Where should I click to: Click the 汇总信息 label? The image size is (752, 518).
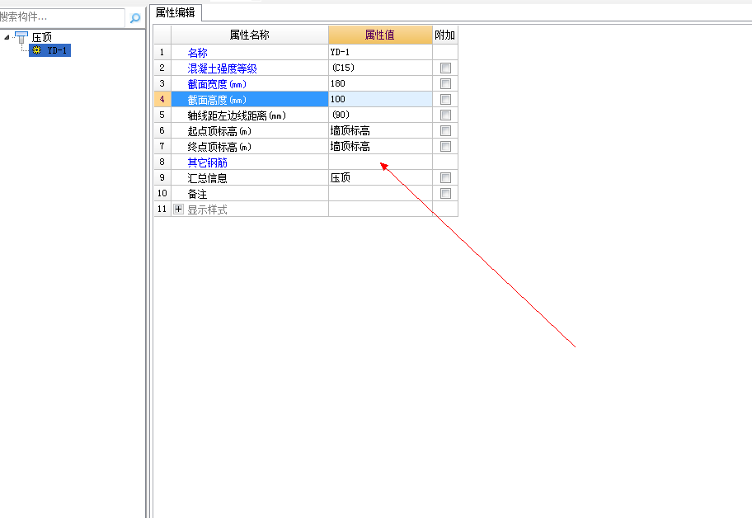pos(207,178)
